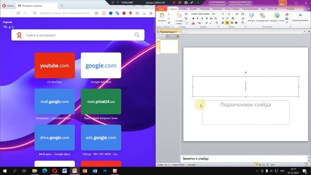311x175 pixels.
Task: Click the Increase font size icon
Action: click(x=207, y=23)
